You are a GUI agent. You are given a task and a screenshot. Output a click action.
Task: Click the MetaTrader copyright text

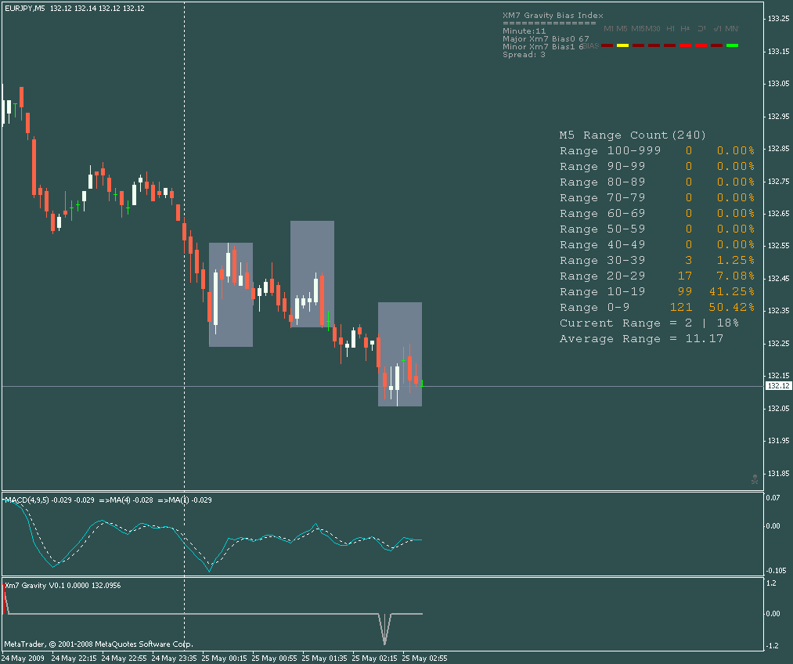pos(99,644)
